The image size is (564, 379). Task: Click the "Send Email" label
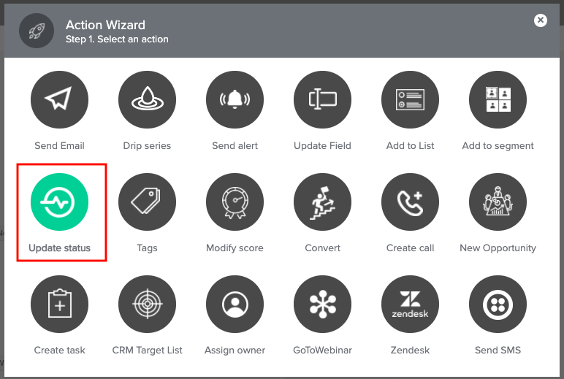[x=59, y=145]
